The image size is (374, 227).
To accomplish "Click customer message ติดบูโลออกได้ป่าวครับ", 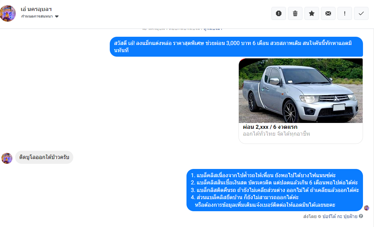I will click(44, 157).
